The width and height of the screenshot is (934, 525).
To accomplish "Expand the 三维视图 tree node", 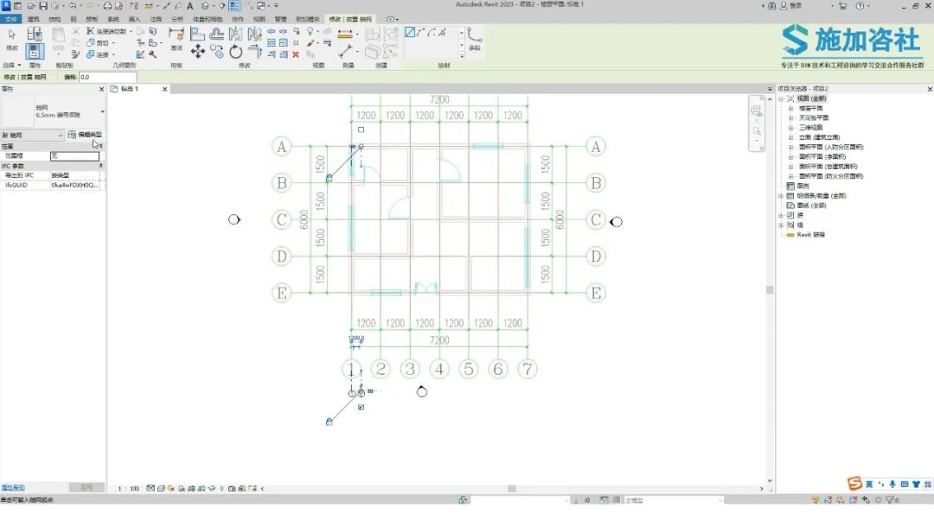I will [791, 127].
